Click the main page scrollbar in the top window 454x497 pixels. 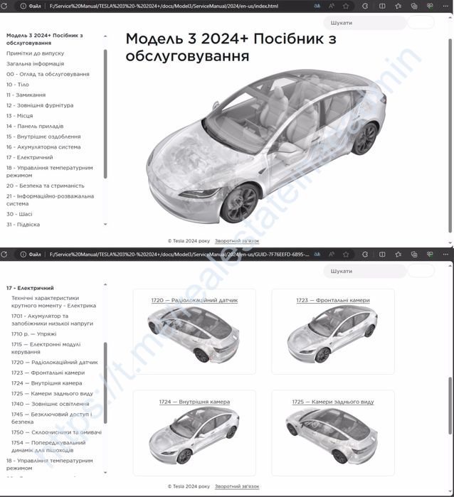pos(450,136)
